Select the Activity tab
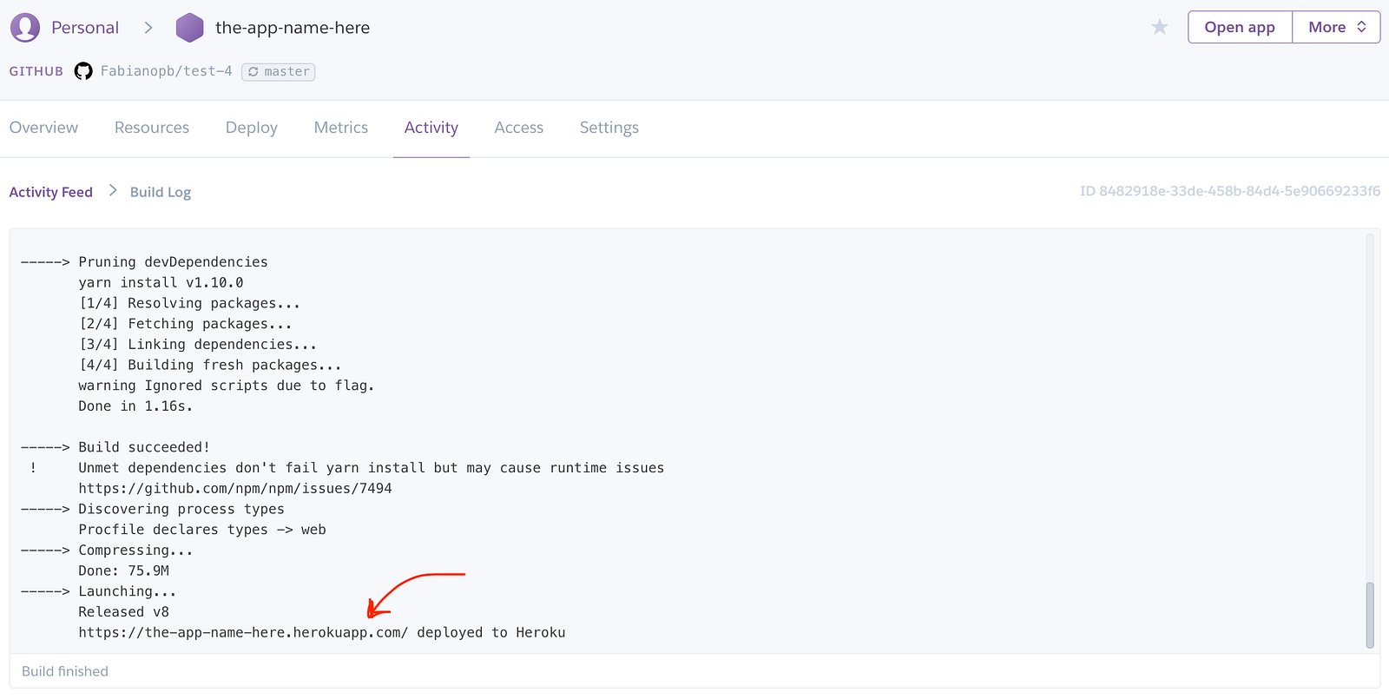The height and width of the screenshot is (699, 1389). coord(431,128)
